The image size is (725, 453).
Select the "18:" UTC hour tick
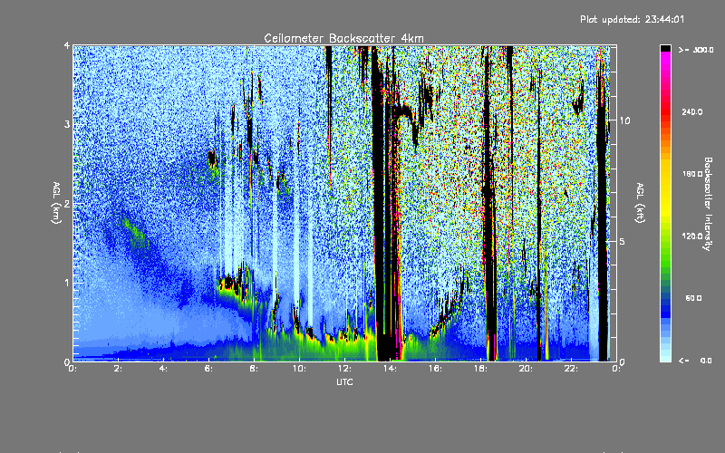coord(480,369)
